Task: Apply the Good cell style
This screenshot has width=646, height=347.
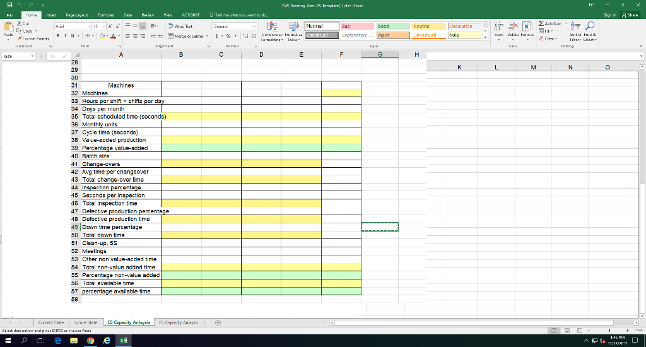Action: click(x=393, y=26)
